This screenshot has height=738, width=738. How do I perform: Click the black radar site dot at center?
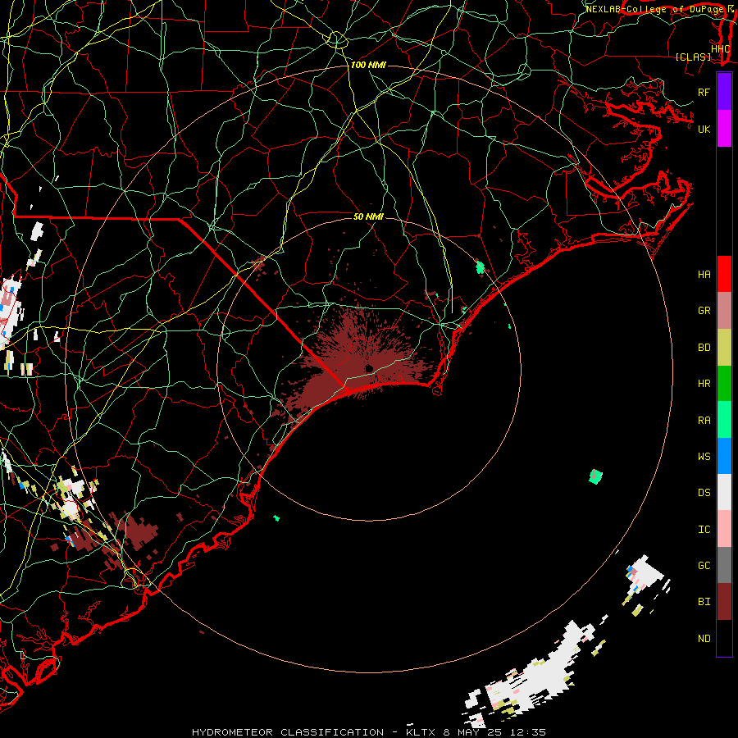coord(369,368)
